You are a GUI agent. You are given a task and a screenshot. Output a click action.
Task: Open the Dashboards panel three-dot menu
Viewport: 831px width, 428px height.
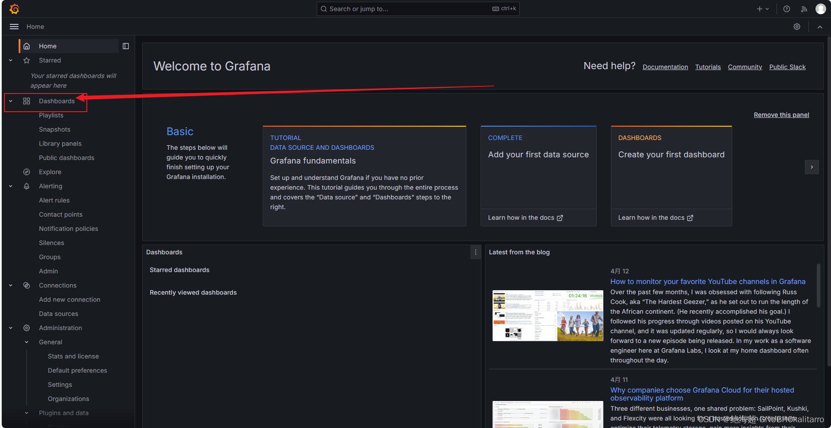tap(476, 252)
